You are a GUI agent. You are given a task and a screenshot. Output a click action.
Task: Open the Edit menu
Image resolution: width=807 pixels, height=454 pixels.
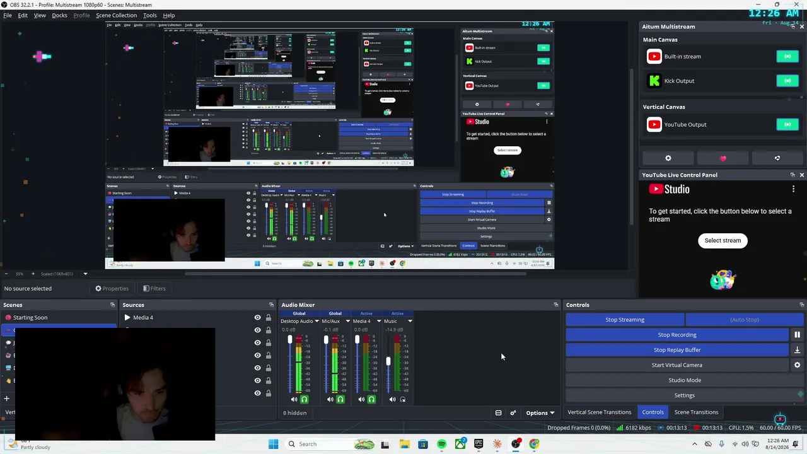click(23, 15)
